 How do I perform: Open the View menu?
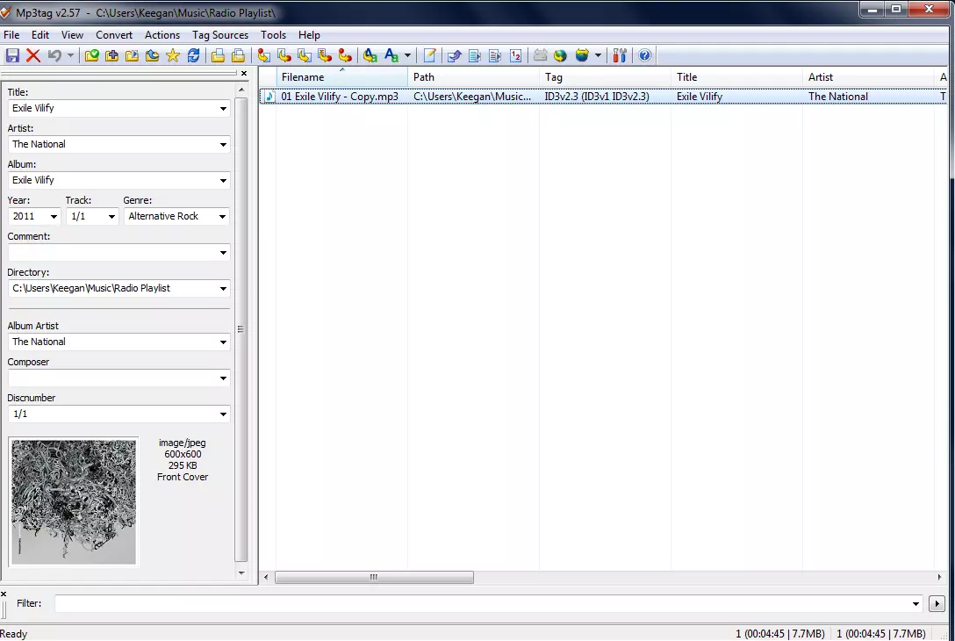[73, 35]
